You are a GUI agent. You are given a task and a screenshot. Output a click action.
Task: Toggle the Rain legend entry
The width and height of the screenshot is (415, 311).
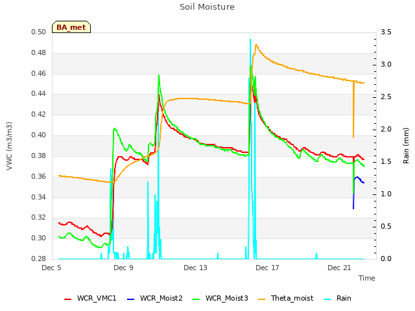coord(337,298)
